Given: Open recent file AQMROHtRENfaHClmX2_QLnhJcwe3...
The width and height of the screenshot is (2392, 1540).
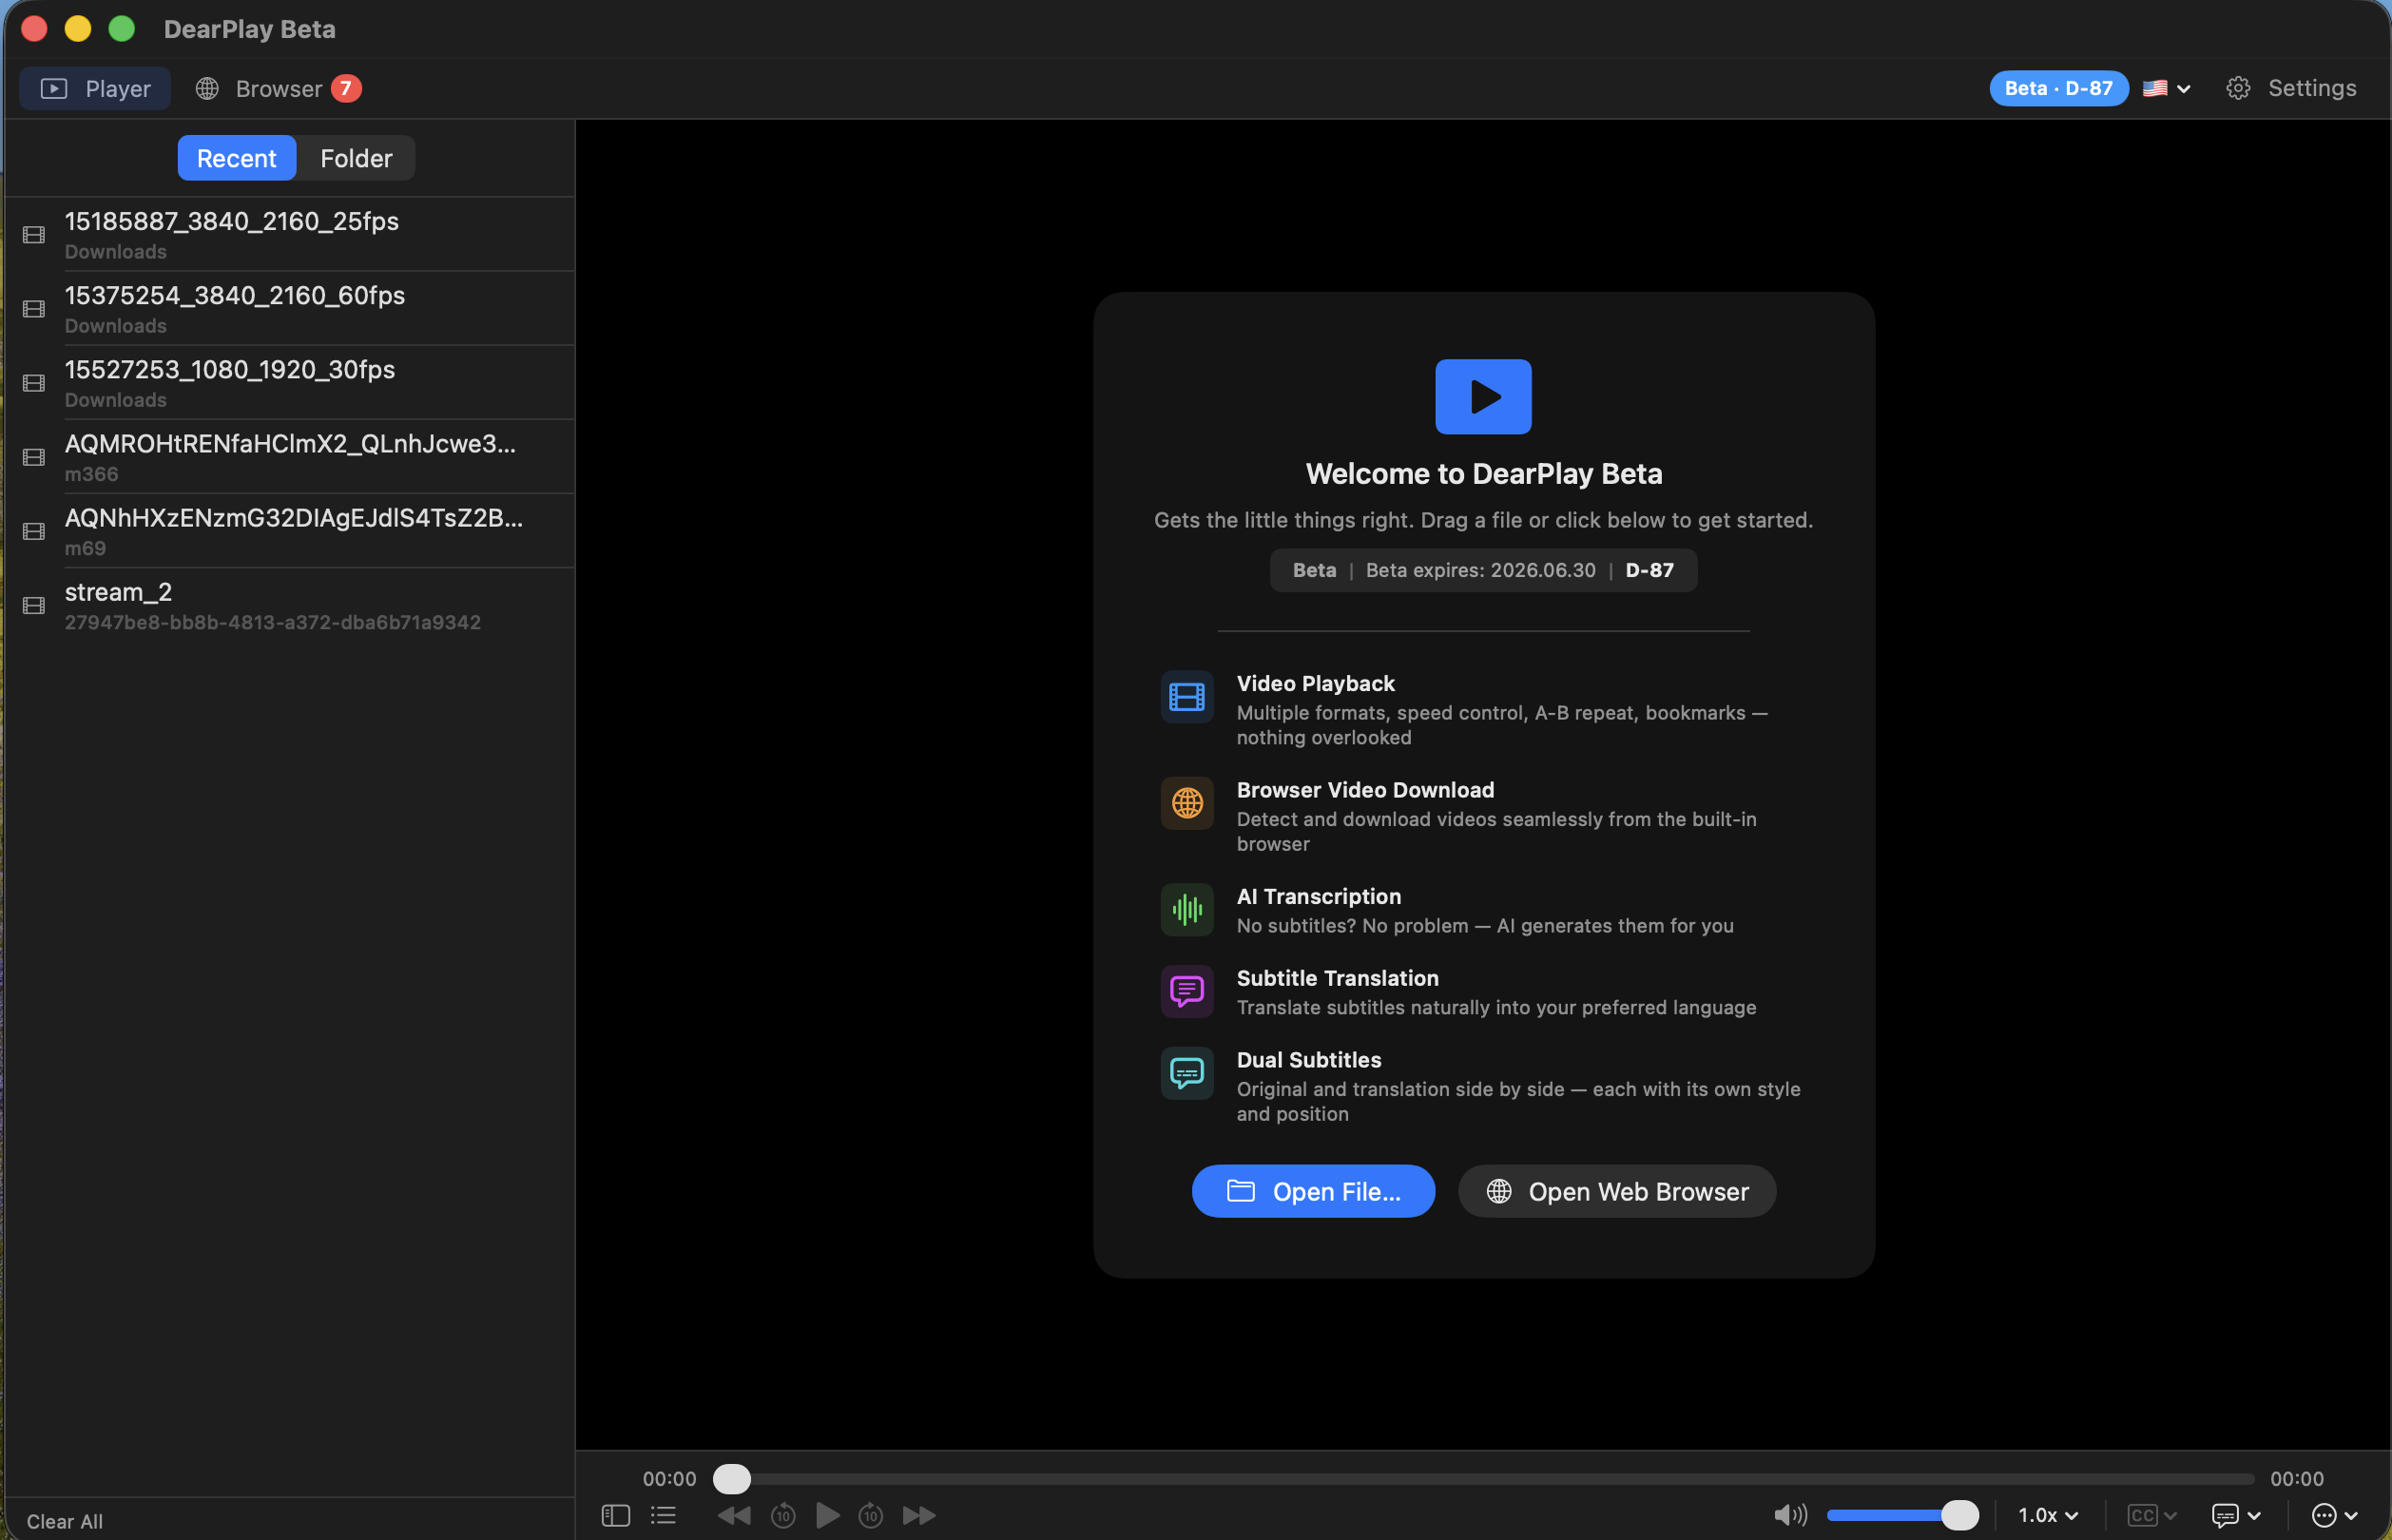Looking at the screenshot, I should coord(290,456).
